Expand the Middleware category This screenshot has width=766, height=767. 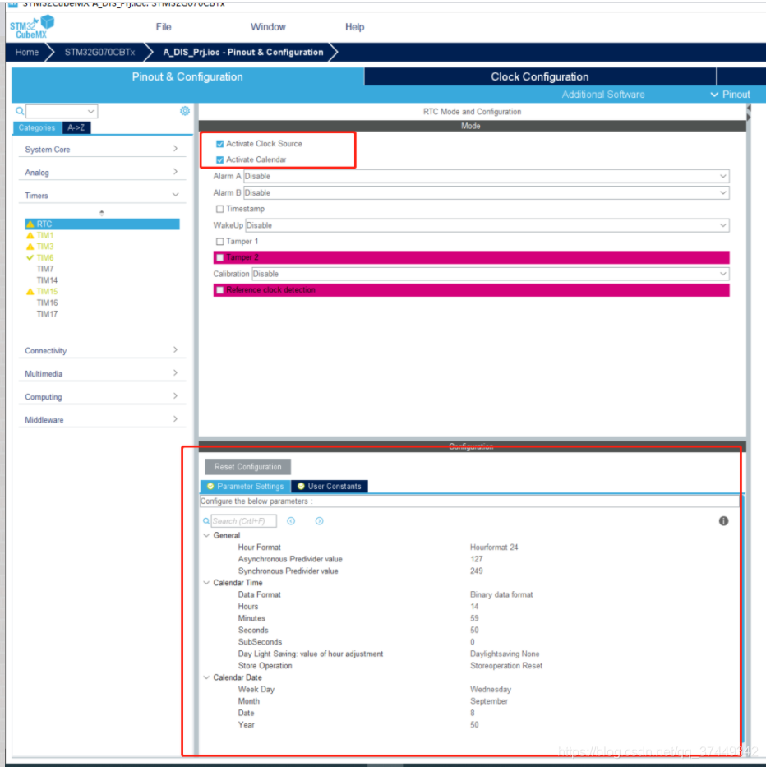pyautogui.click(x=102, y=420)
